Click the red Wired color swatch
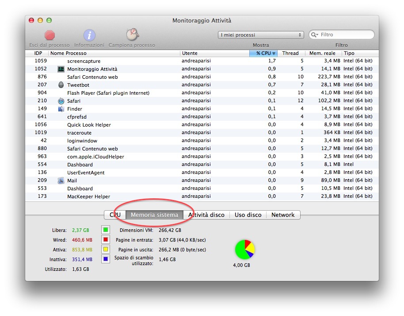404x316 pixels. click(x=106, y=239)
